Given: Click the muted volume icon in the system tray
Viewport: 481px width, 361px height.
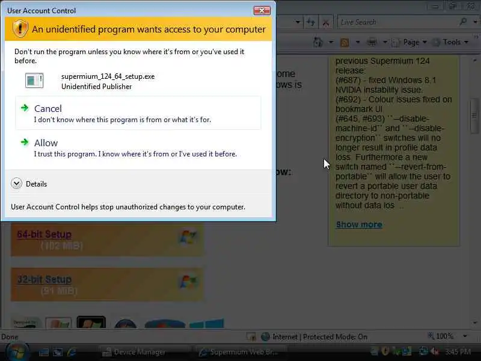Looking at the screenshot, I should (x=435, y=351).
